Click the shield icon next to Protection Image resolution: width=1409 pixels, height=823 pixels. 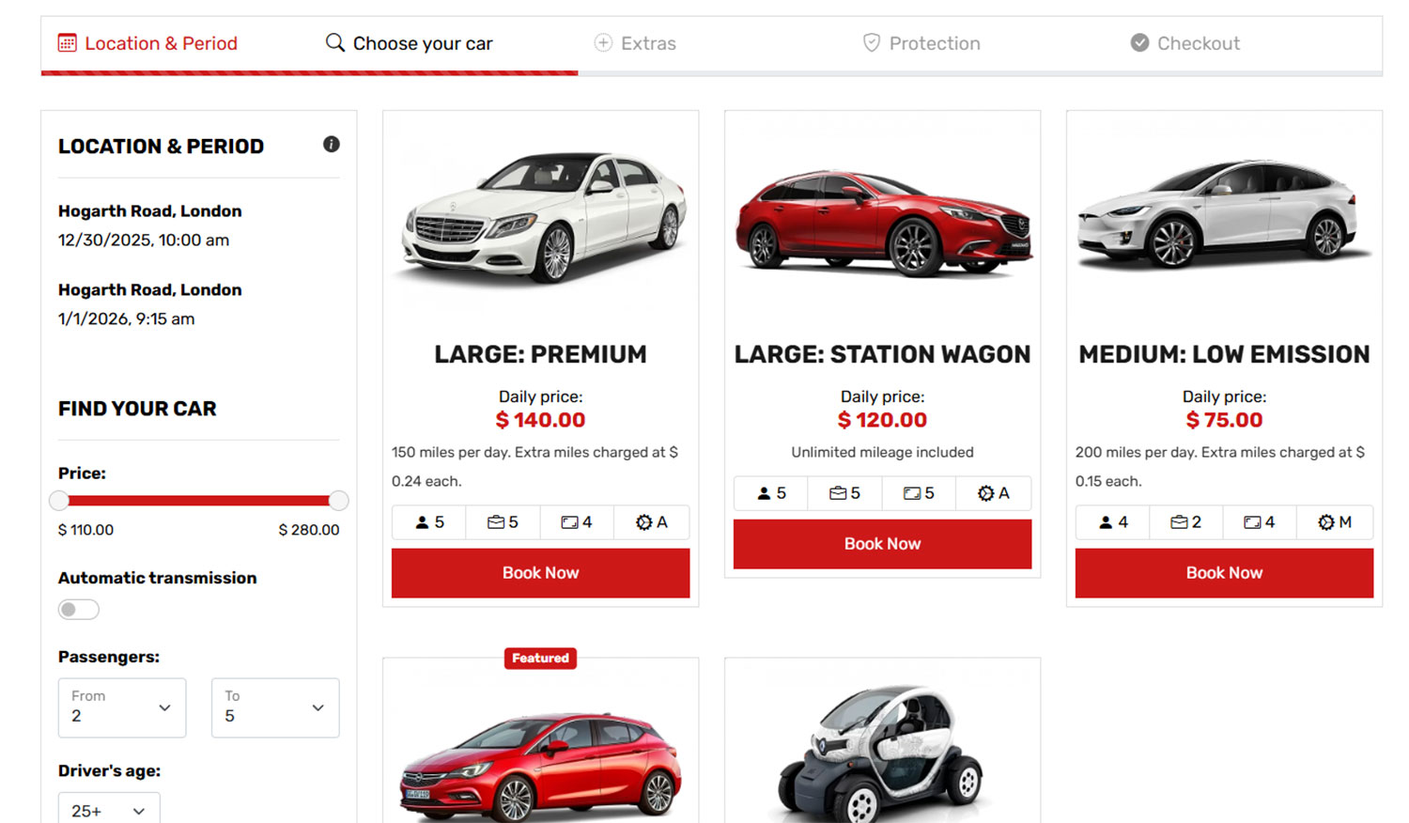coord(872,43)
